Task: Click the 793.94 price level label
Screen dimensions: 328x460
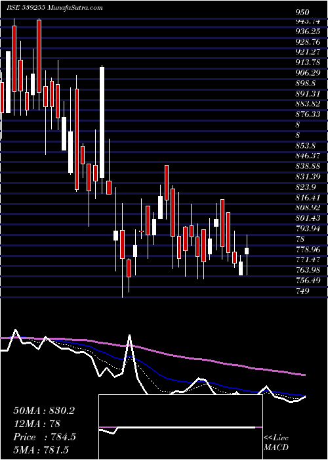Action: (308, 228)
